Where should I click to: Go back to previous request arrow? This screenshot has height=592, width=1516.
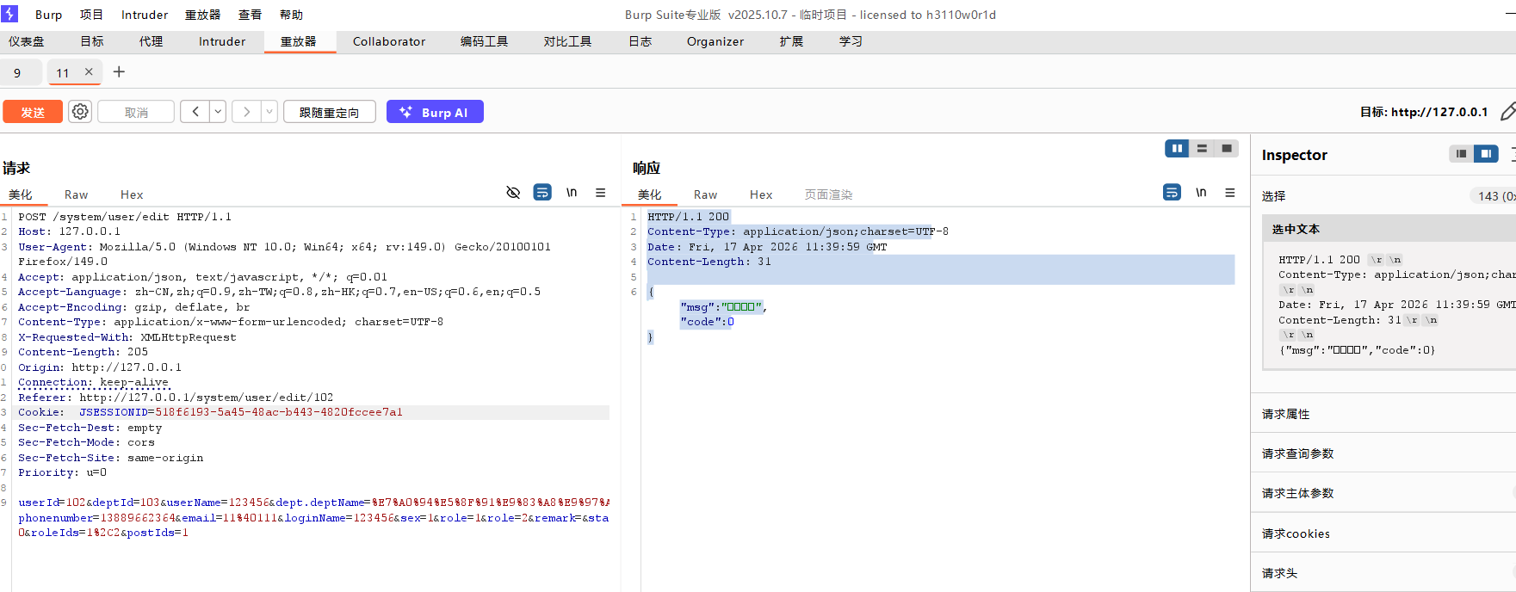pyautogui.click(x=195, y=112)
